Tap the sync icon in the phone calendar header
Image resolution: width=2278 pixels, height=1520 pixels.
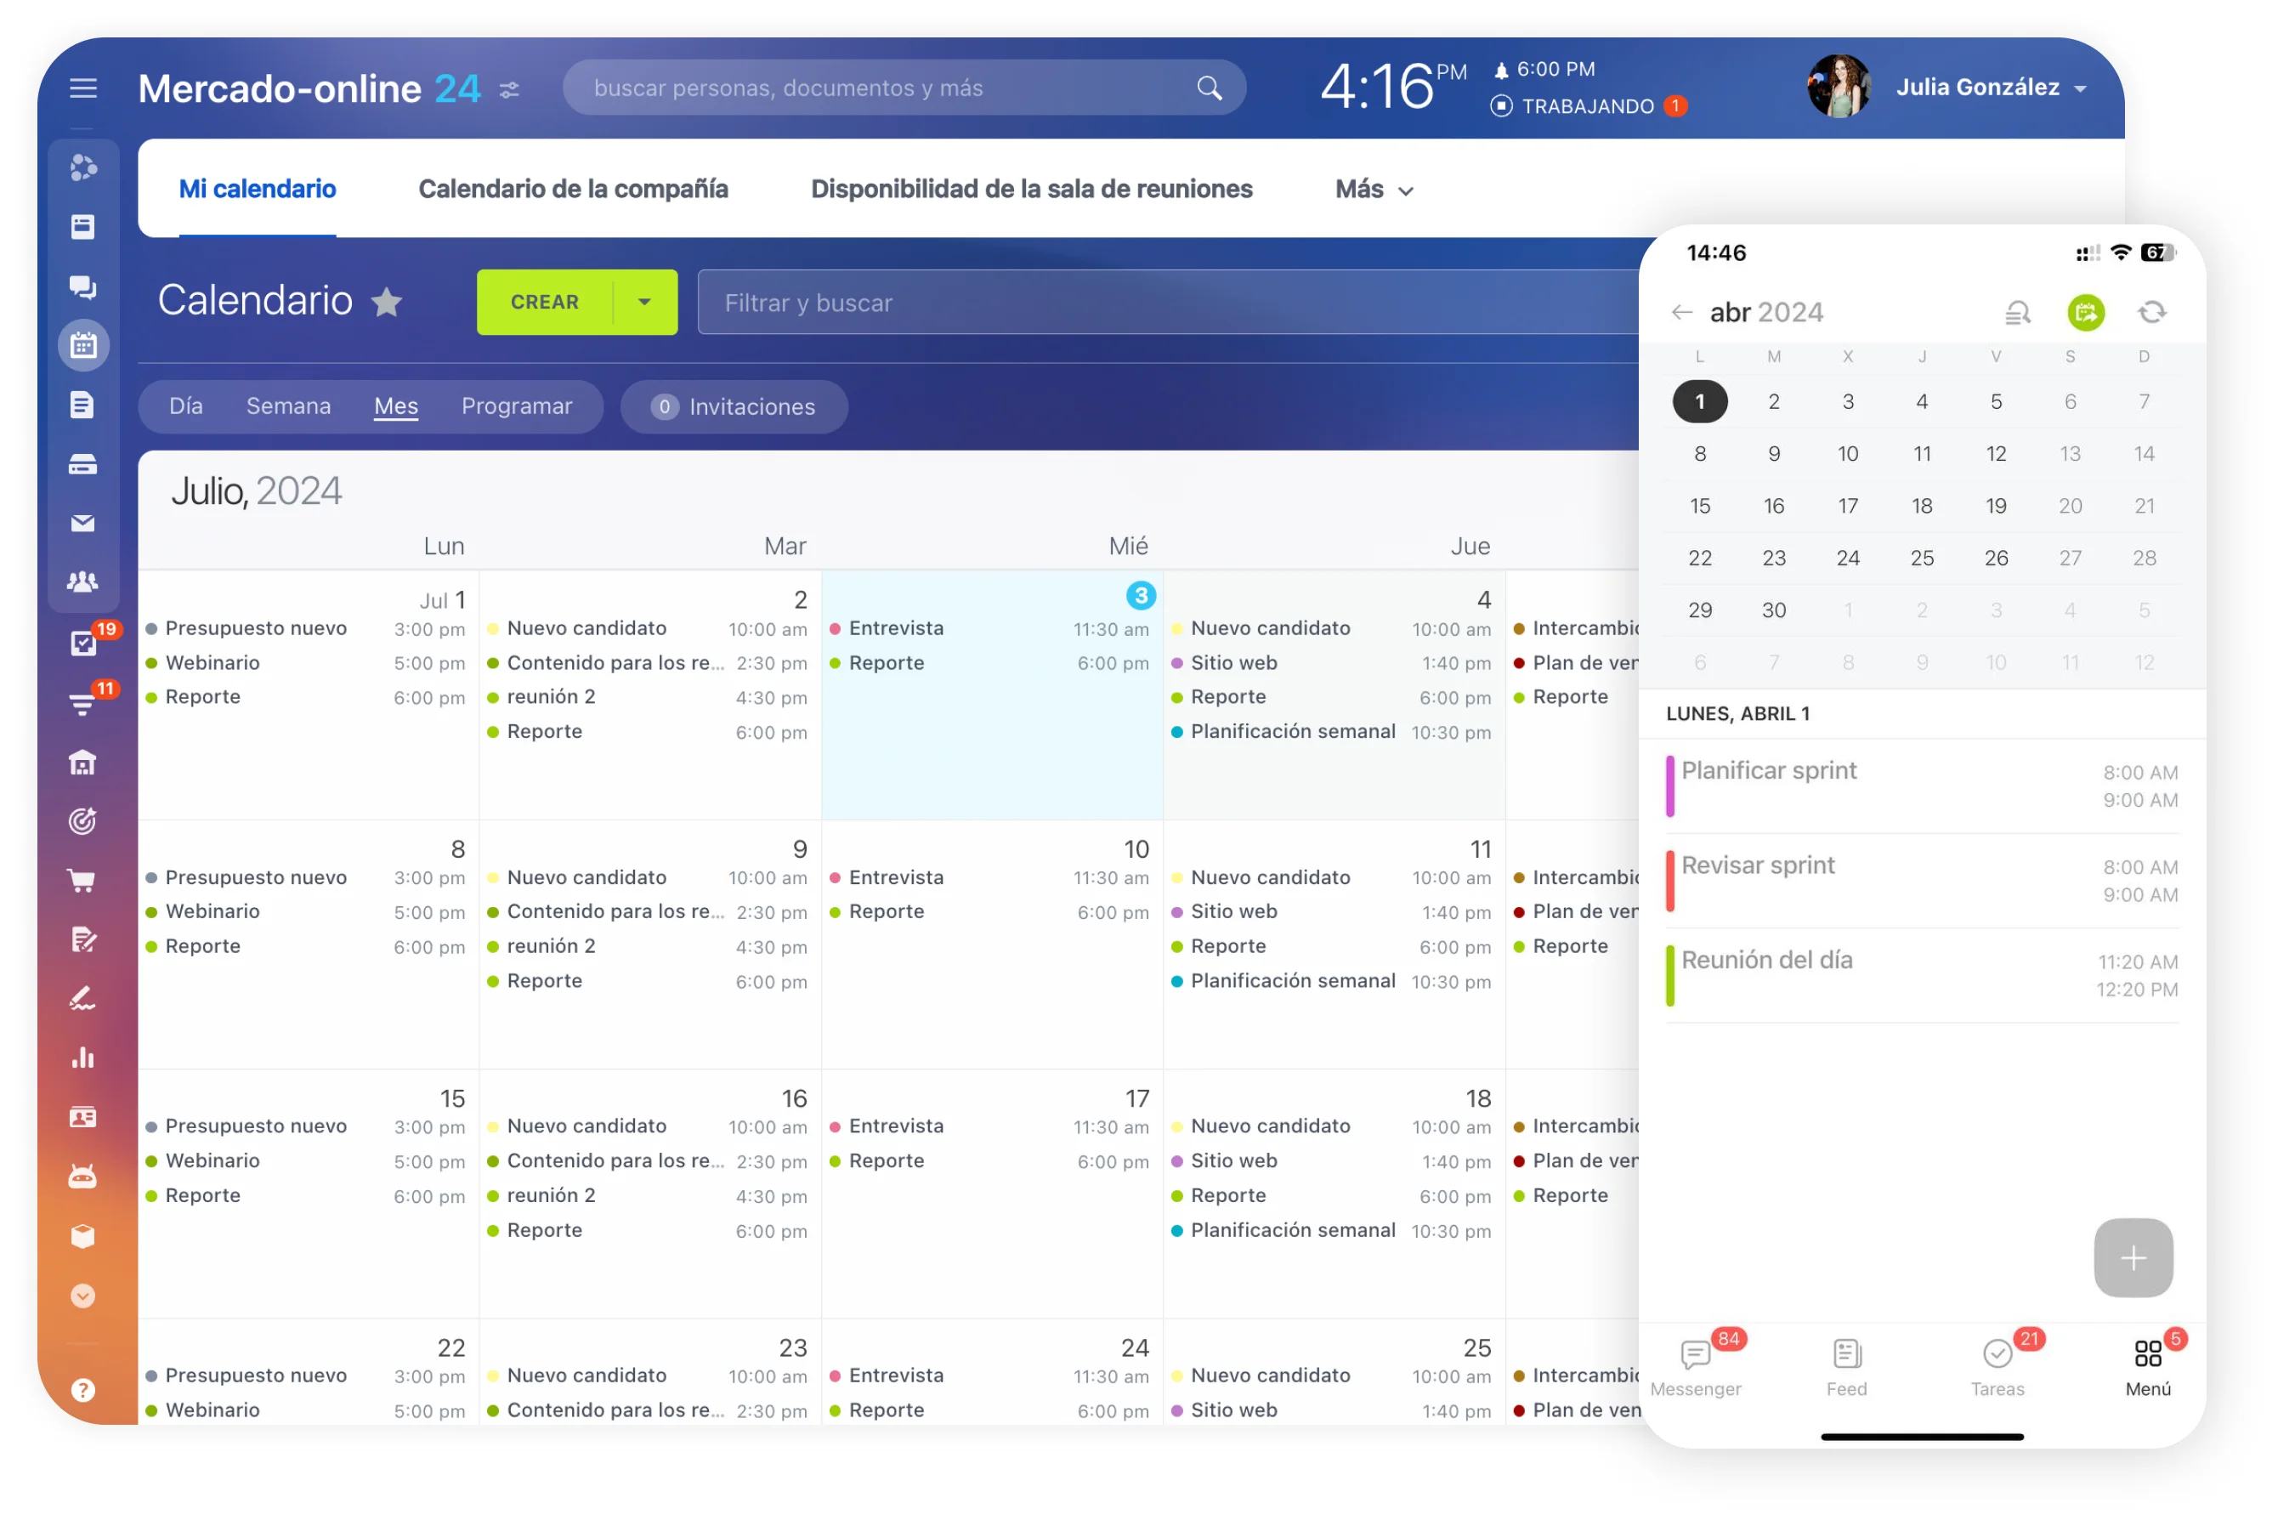coord(2153,311)
